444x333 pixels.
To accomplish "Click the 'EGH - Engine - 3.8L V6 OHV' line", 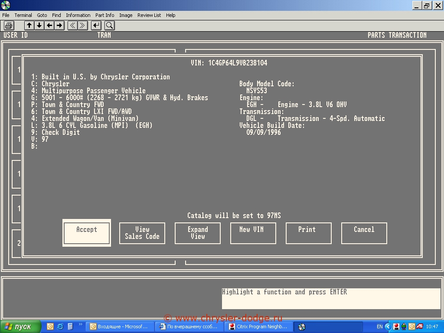I will [297, 104].
